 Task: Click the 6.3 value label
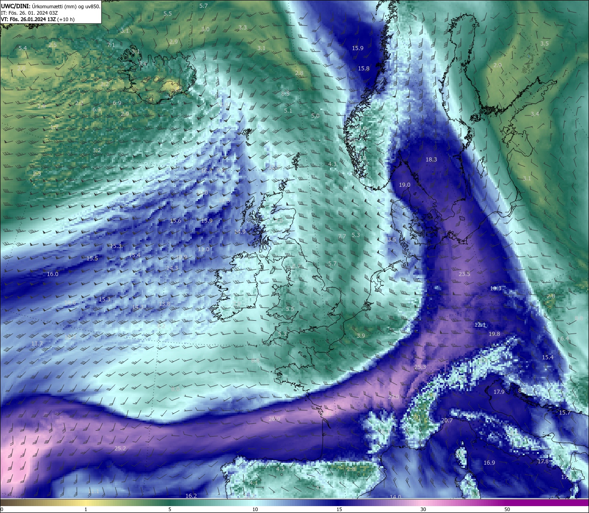click(x=97, y=110)
